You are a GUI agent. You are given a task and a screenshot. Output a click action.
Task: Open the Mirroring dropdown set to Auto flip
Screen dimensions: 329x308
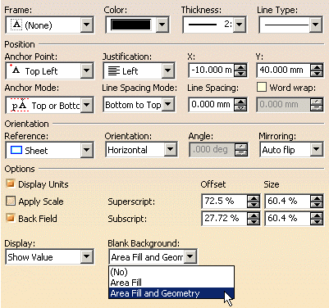(316, 149)
